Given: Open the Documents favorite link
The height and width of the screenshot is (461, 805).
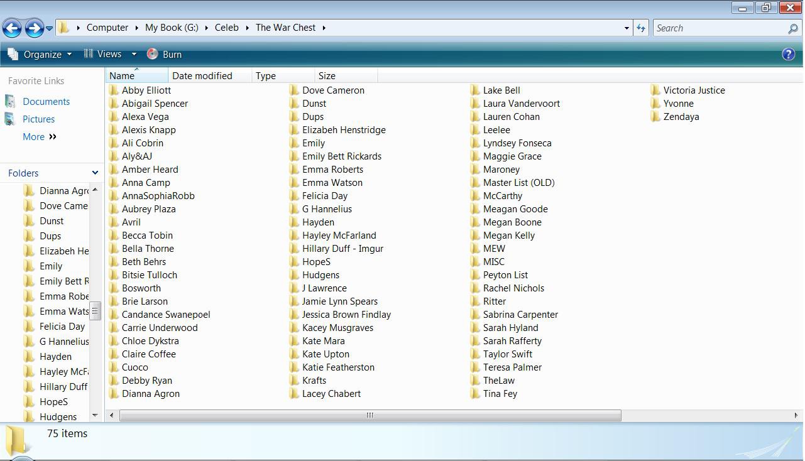Looking at the screenshot, I should [46, 102].
